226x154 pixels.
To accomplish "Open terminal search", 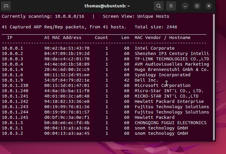I will [x=159, y=6].
